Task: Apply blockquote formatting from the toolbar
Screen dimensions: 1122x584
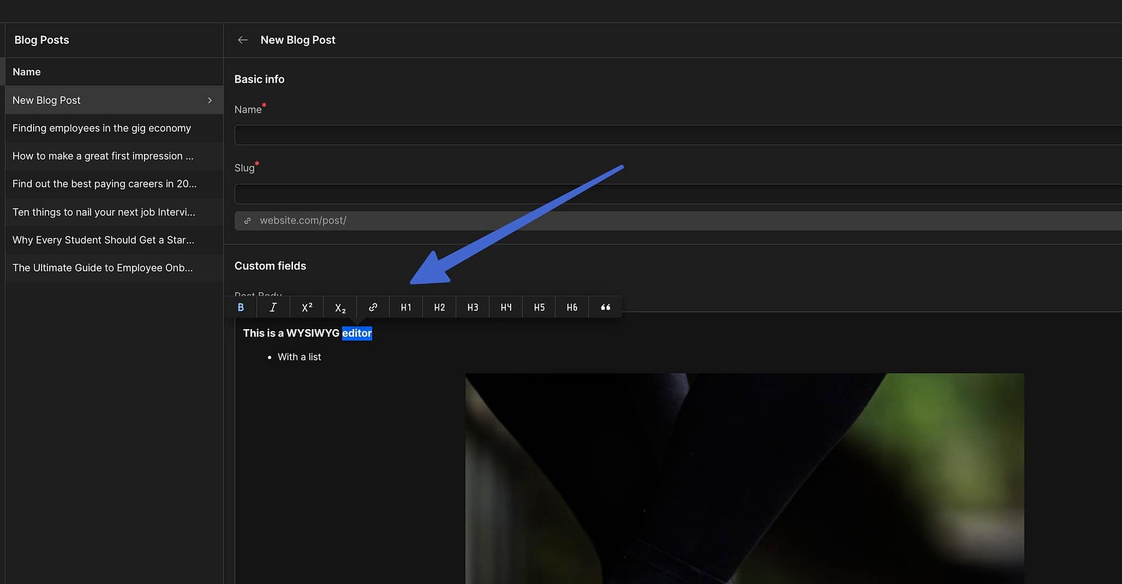Action: 605,307
